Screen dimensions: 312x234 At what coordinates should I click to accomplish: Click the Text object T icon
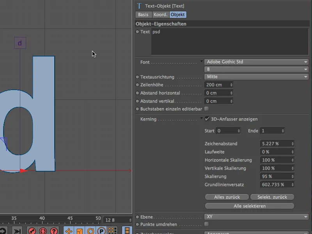(139, 6)
